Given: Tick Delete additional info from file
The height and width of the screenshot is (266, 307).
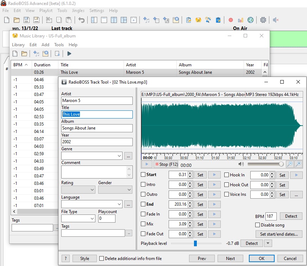Looking at the screenshot, I should click(x=102, y=259).
